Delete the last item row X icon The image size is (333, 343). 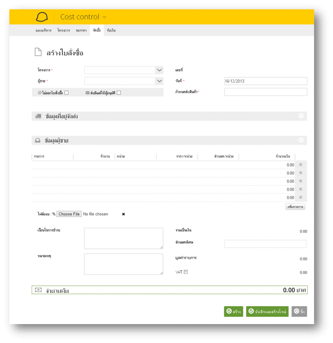point(301,197)
